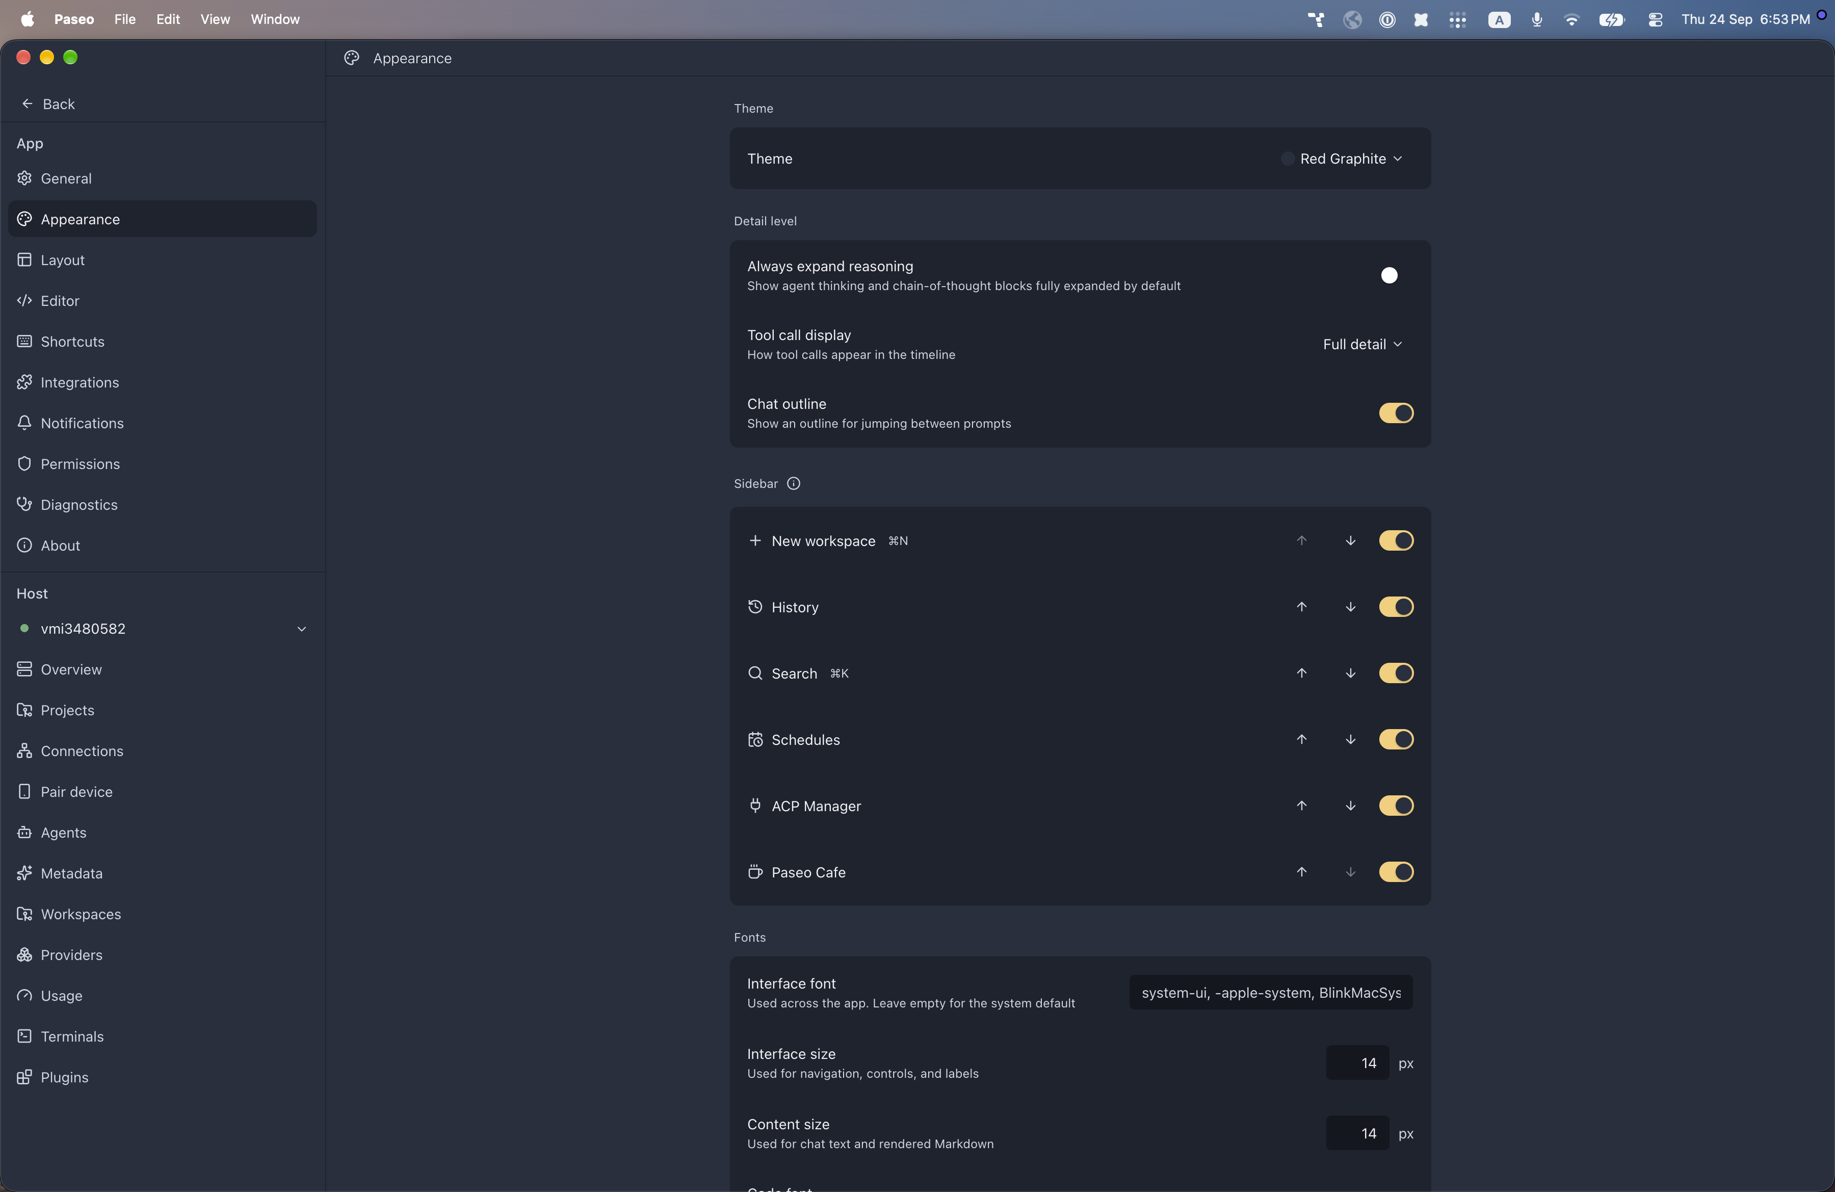Open the About page
The height and width of the screenshot is (1192, 1835).
point(162,546)
